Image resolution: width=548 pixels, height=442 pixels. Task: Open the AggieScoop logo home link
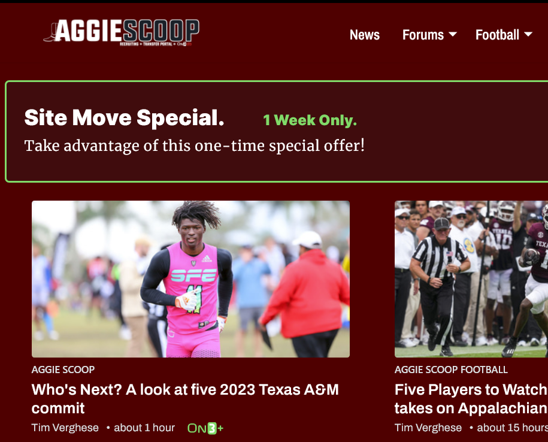click(121, 32)
